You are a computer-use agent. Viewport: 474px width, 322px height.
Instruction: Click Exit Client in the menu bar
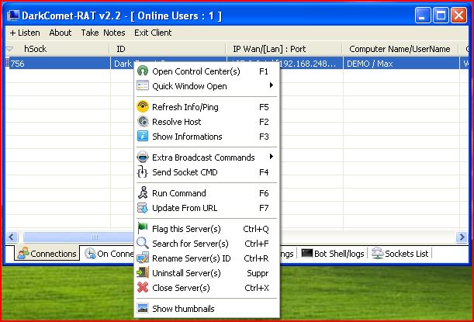(x=153, y=33)
